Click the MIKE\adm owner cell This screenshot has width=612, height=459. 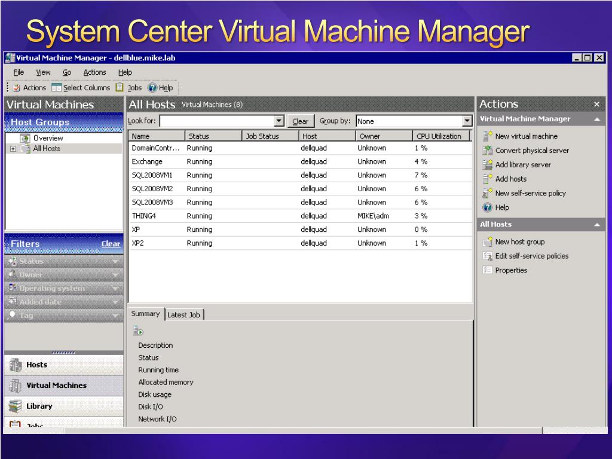click(x=373, y=216)
